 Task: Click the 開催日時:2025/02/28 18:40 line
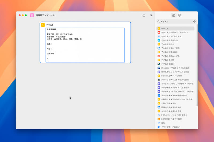[60, 34]
